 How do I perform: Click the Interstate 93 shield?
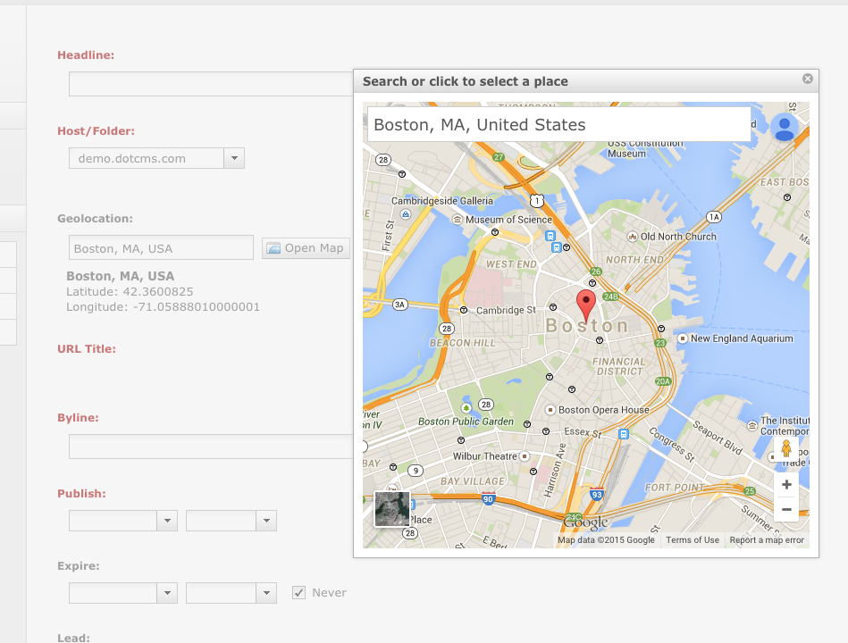click(597, 495)
